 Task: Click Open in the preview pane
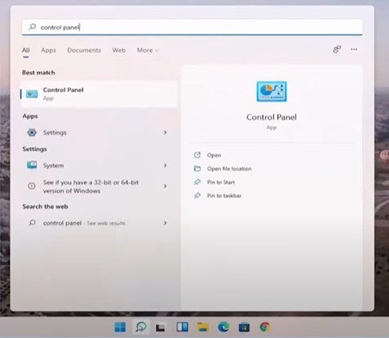tap(214, 155)
